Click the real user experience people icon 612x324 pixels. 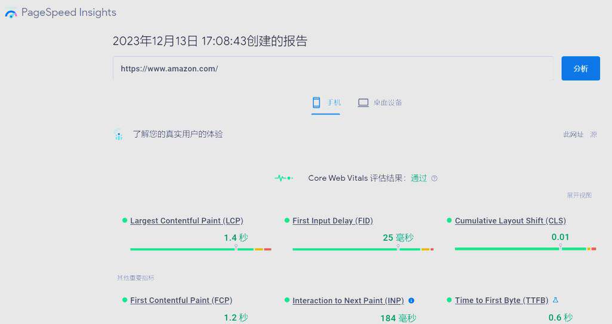coord(118,134)
